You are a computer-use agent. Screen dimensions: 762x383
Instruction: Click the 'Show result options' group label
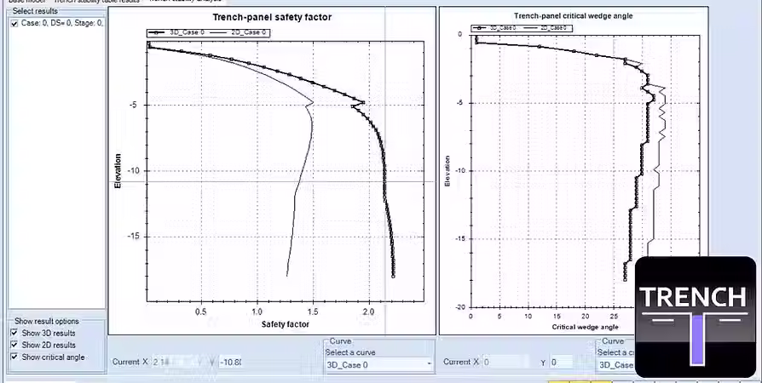(47, 321)
